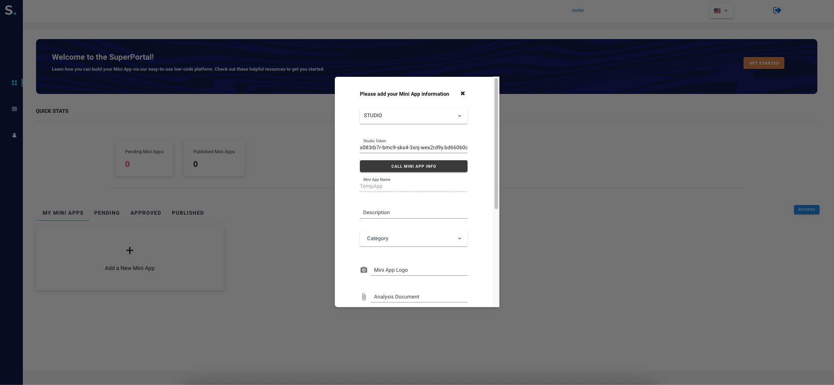This screenshot has width=834, height=385.
Task: Hit the Refresh button
Action: pyautogui.click(x=806, y=209)
